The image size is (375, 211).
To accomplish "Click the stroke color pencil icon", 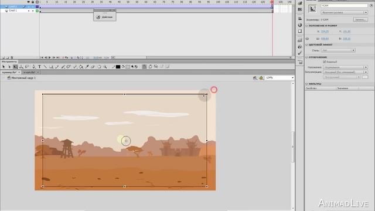I will pos(114,67).
